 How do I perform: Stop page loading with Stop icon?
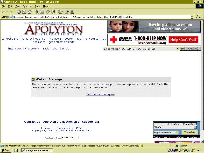19,12
